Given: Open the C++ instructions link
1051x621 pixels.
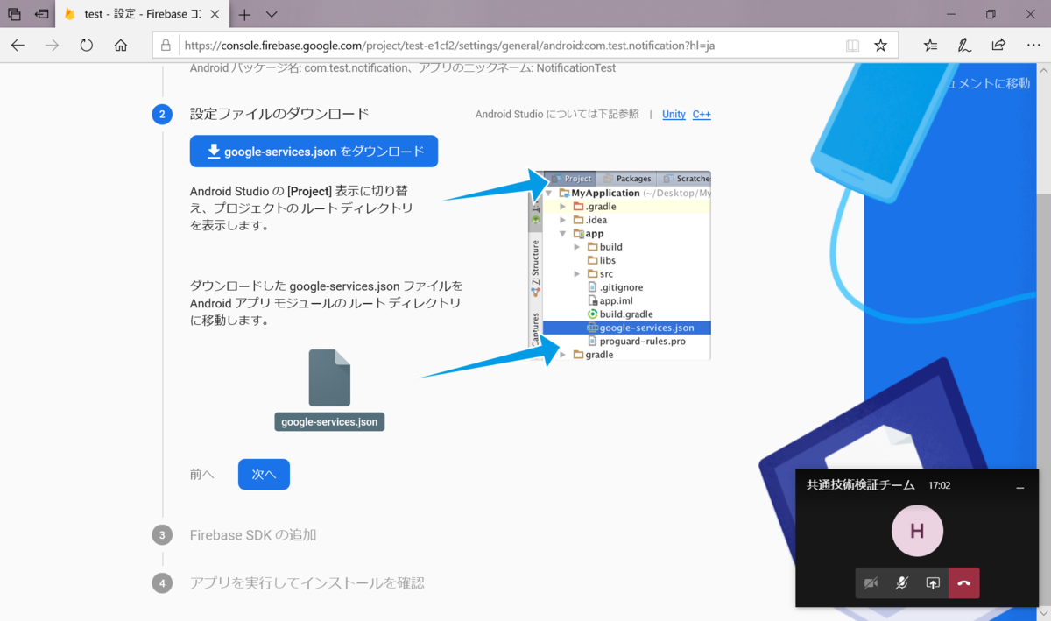Looking at the screenshot, I should point(702,114).
